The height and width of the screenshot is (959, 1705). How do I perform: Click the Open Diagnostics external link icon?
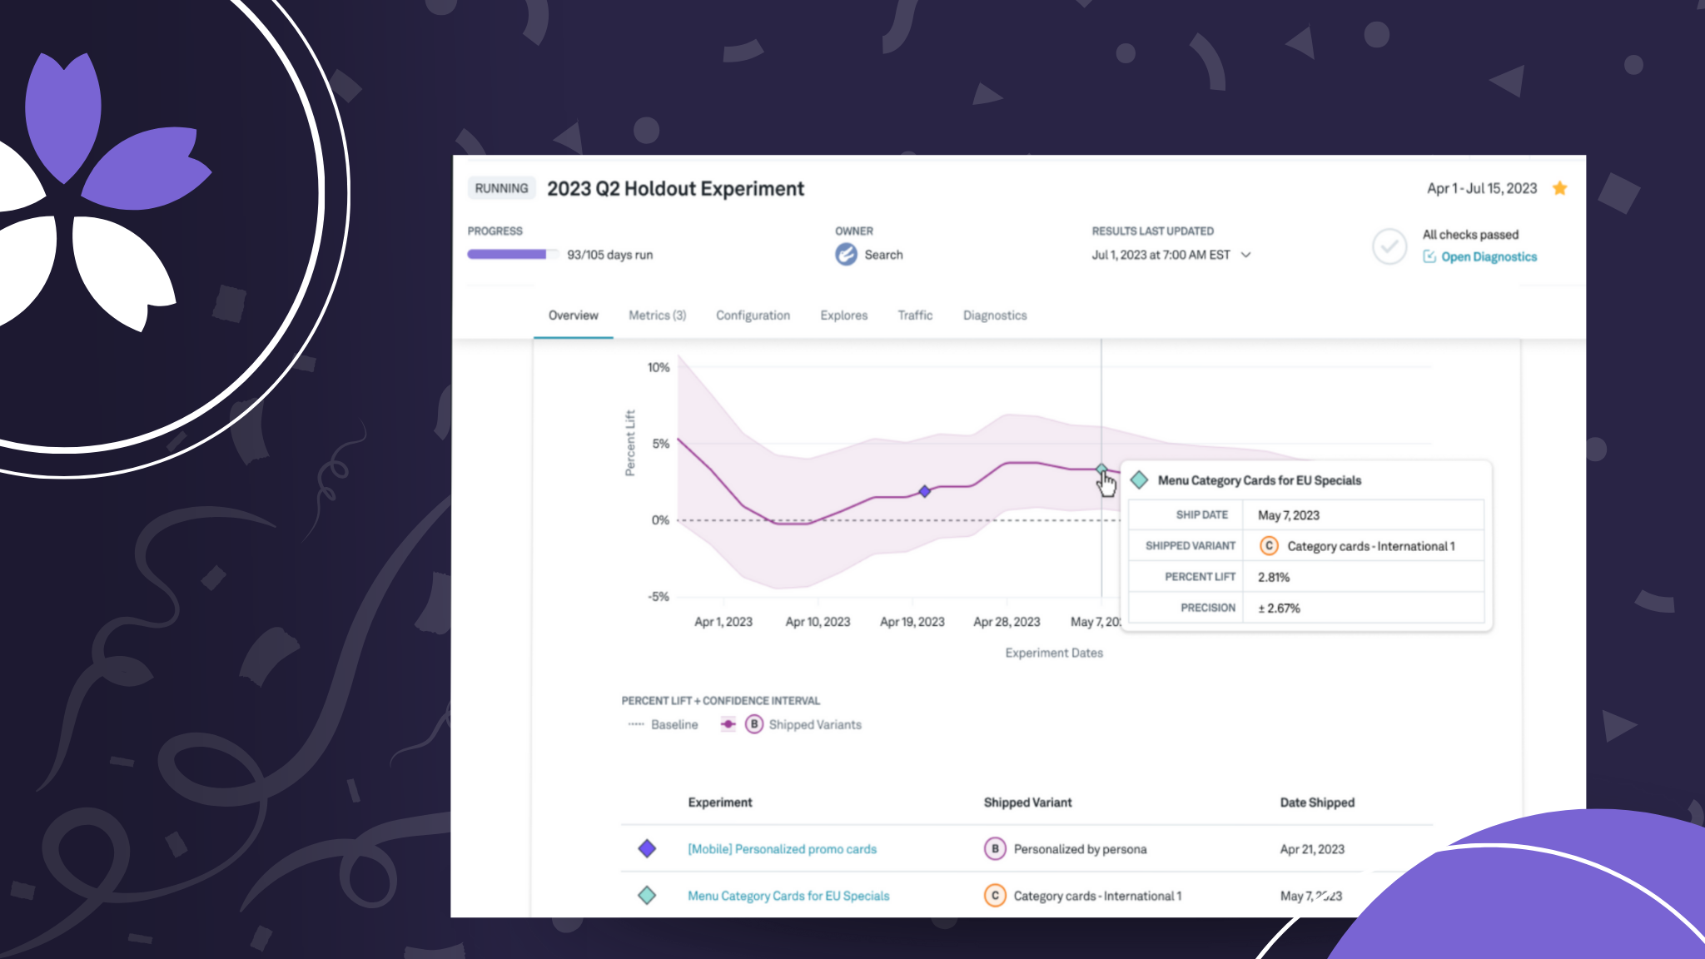point(1429,256)
